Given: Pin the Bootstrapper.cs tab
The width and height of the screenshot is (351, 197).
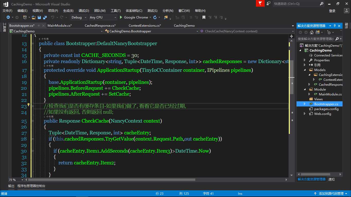Looking at the screenshot, I should click(39, 26).
